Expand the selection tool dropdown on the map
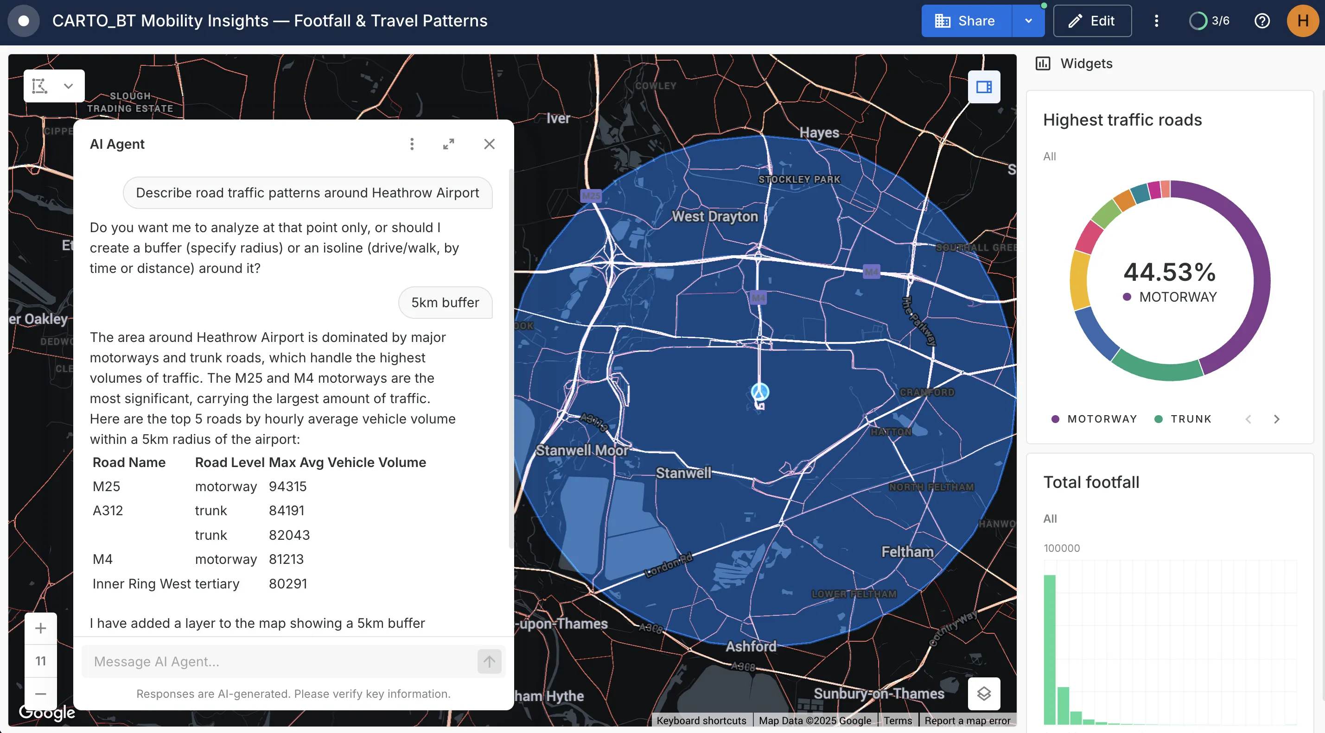 pyautogui.click(x=69, y=85)
